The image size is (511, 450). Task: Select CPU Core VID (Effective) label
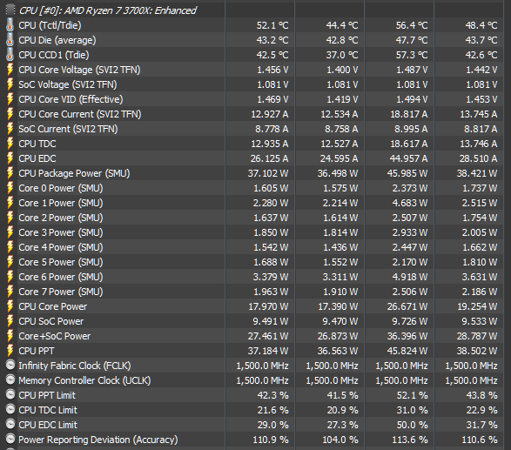click(71, 100)
